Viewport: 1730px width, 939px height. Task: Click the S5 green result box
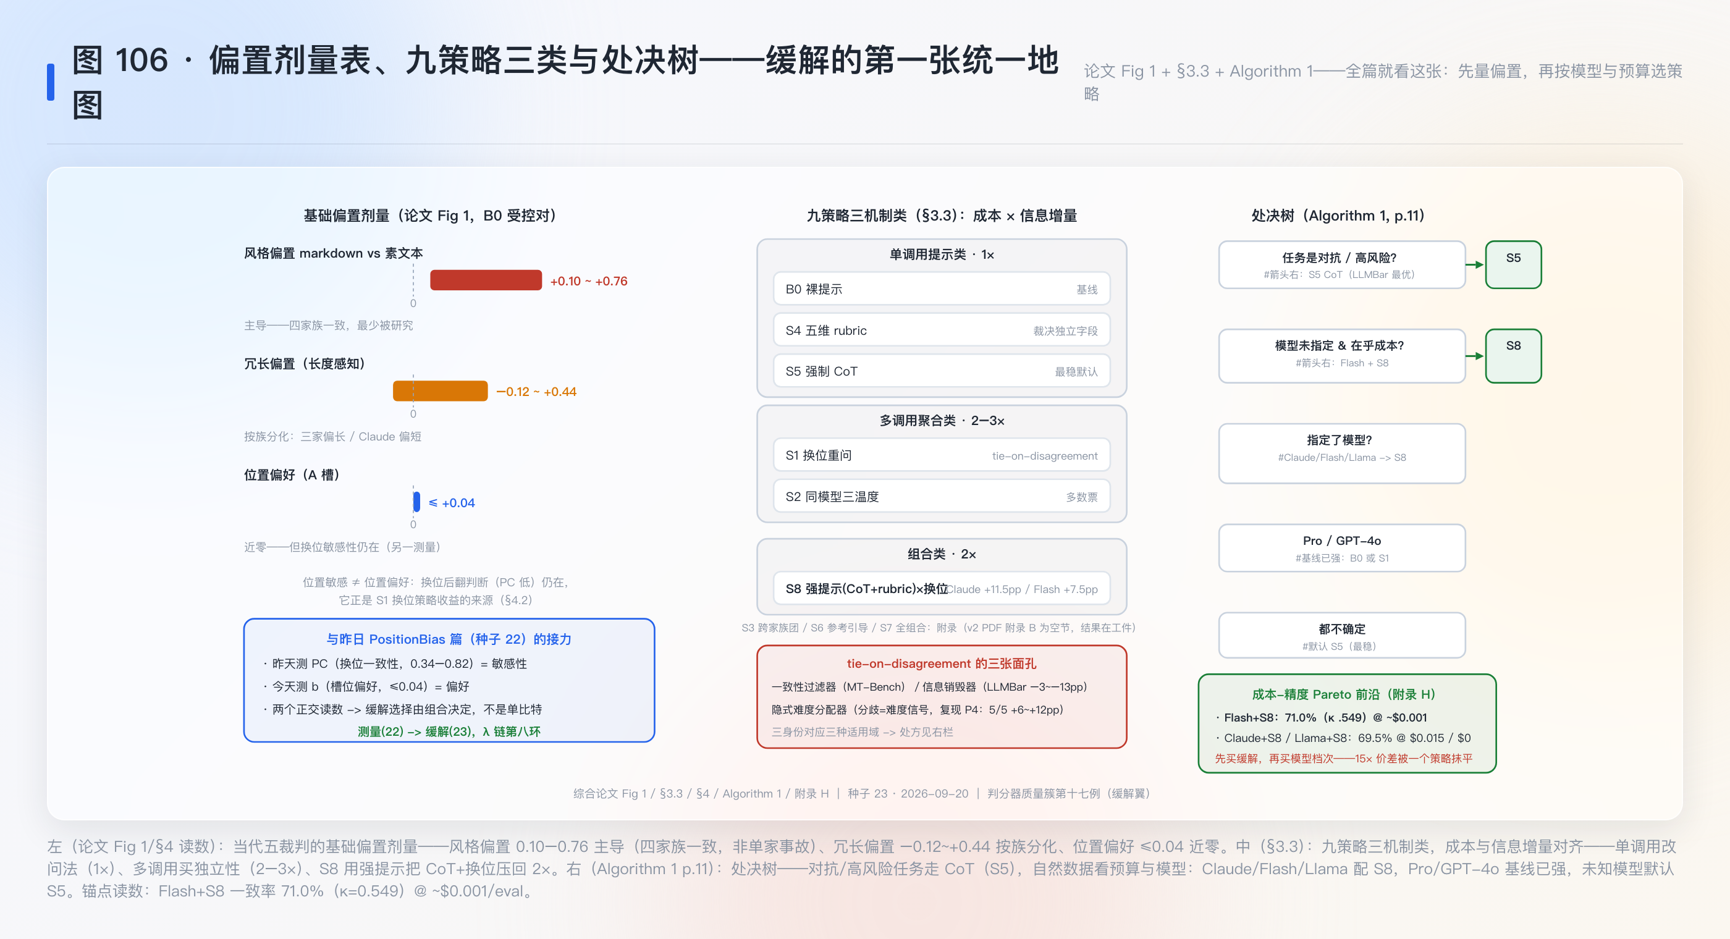click(1513, 264)
